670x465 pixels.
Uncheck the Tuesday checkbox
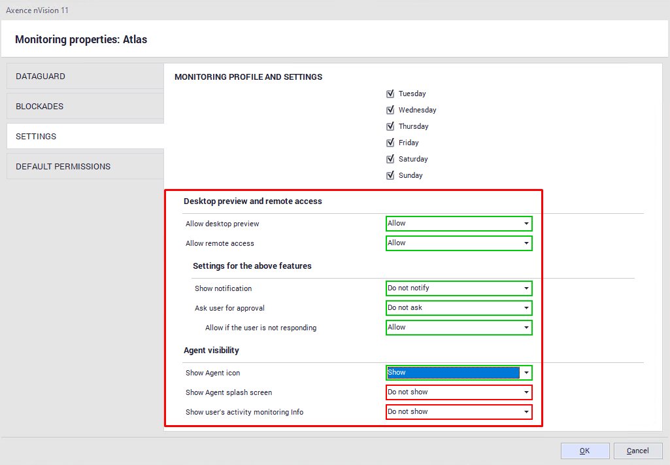tap(390, 94)
